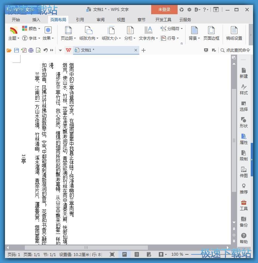Switch to the 开始 tab
Screen dimensions: 258x263
(16, 20)
